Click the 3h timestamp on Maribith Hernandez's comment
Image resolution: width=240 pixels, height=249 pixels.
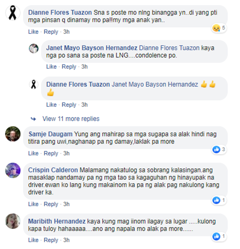point(66,240)
